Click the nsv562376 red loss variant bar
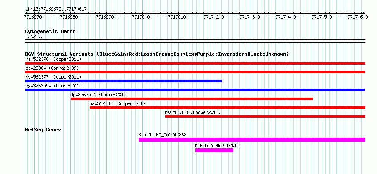 pyautogui.click(x=195, y=63)
